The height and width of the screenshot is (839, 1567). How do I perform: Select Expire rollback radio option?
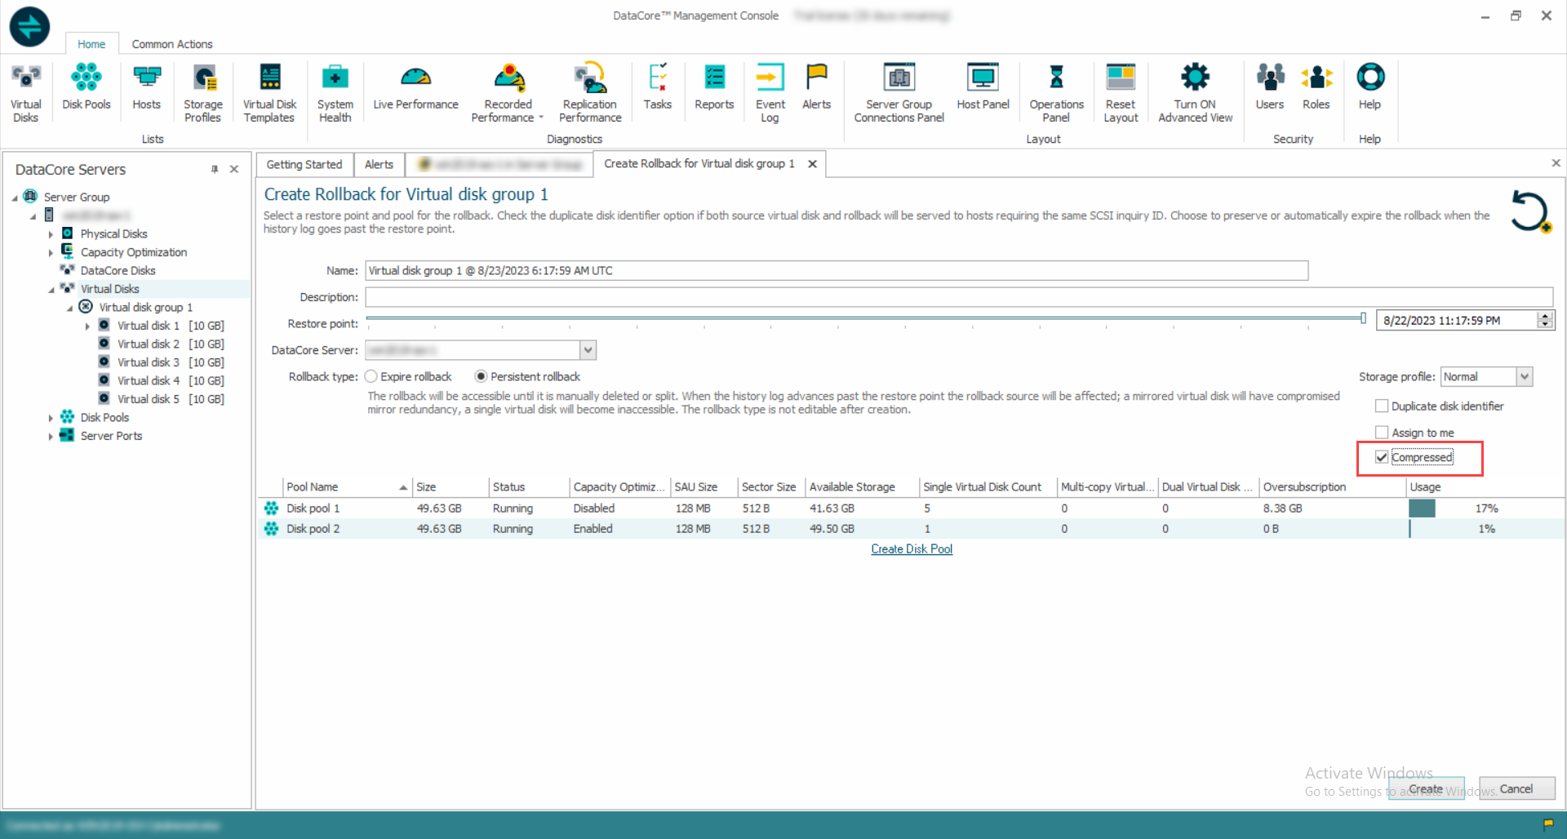pyautogui.click(x=371, y=376)
